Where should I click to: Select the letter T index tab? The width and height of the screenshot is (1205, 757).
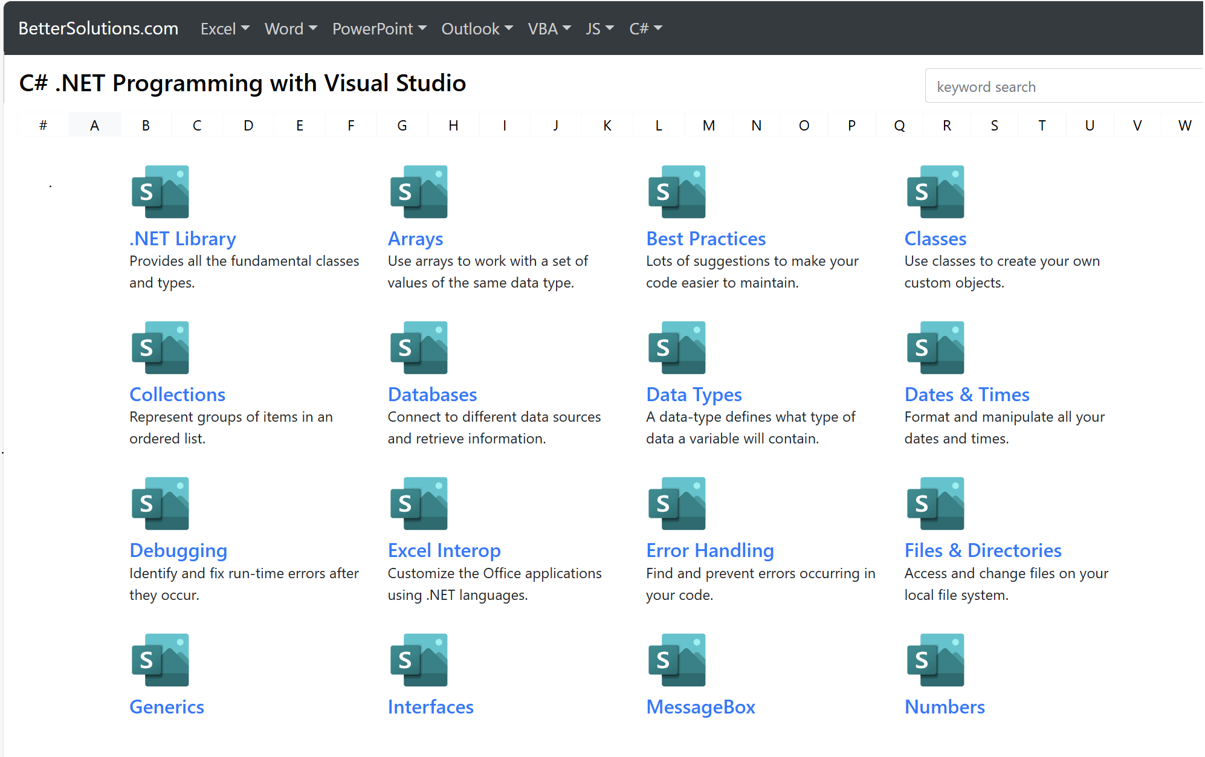click(1042, 125)
